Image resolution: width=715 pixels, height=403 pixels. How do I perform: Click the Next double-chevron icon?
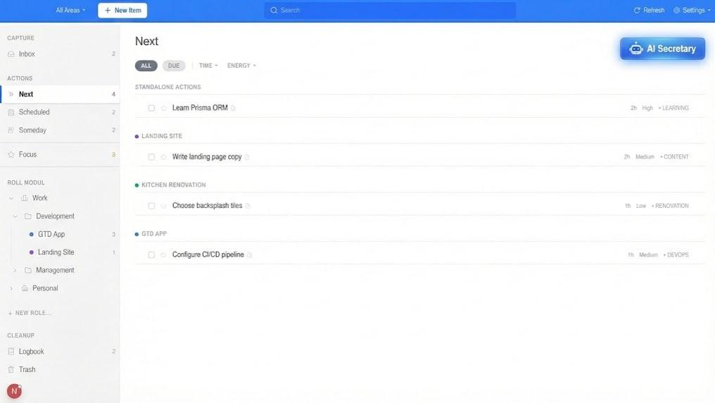point(11,94)
